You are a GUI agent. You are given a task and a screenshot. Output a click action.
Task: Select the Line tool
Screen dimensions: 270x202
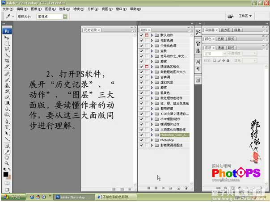7,139
